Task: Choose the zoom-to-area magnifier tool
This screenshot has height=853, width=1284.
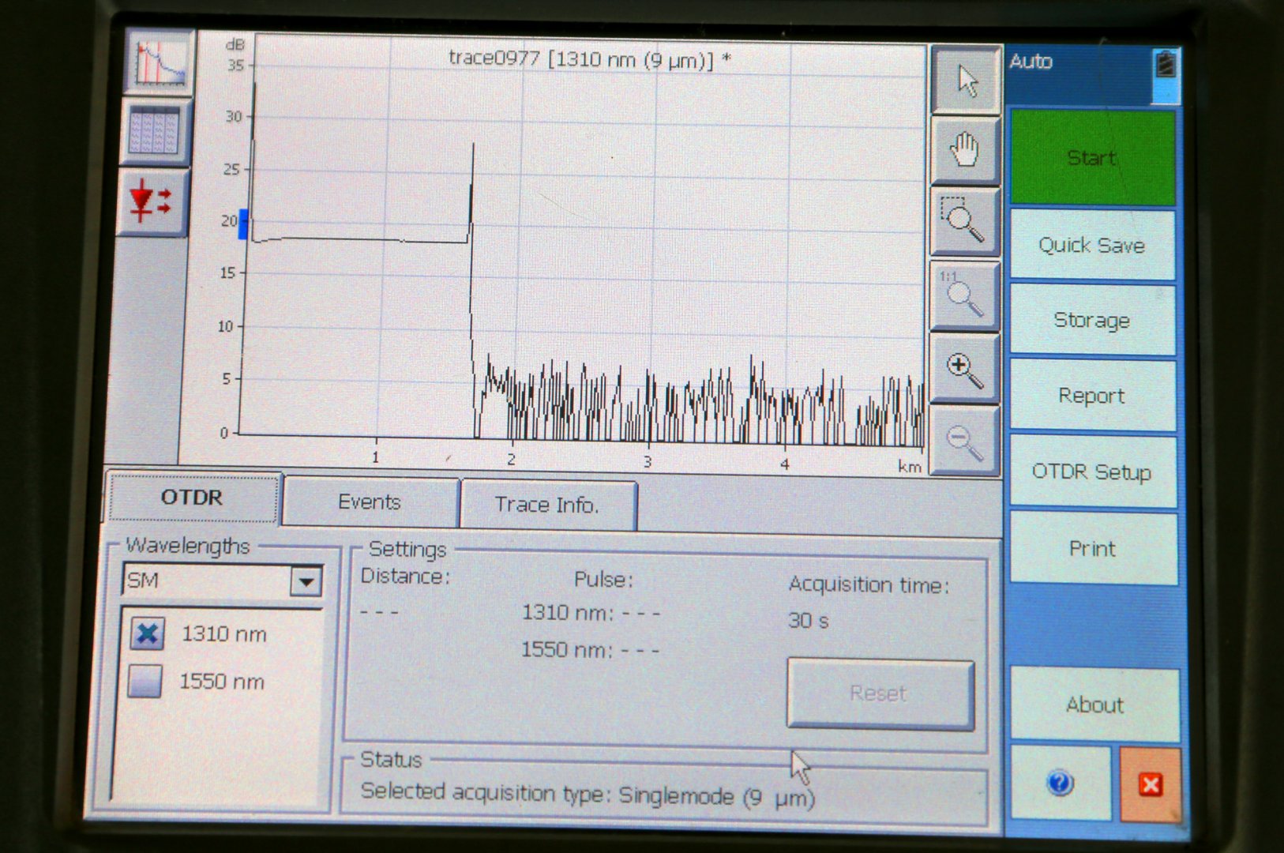Action: click(963, 220)
